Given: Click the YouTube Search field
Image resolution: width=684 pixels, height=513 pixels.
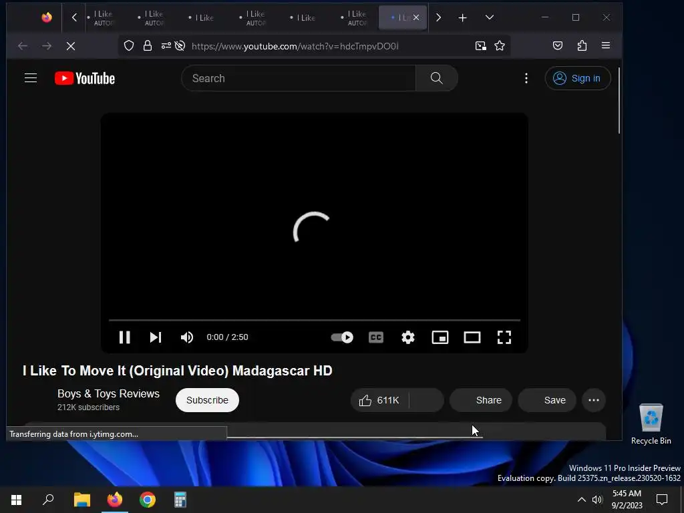Looking at the screenshot, I should pos(299,78).
